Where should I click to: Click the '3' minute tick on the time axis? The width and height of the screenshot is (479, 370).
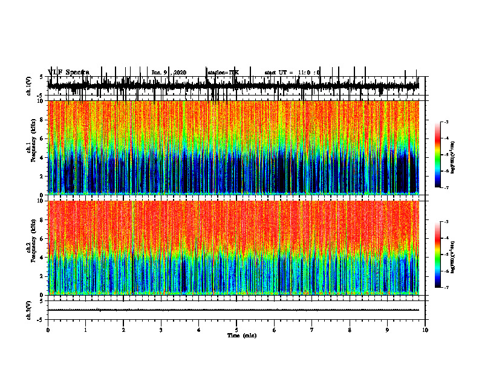pyautogui.click(x=161, y=330)
